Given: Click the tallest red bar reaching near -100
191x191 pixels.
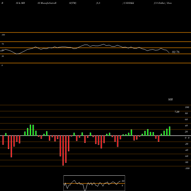Looking at the screenshot, I should coord(63,151).
